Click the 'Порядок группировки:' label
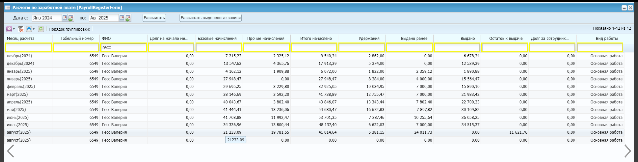The image size is (638, 162). (x=69, y=29)
